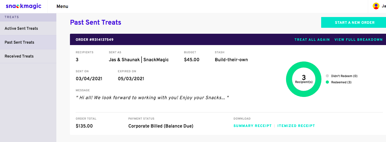Viewport: 386px width, 142px height.
Task: Click the green Redeemed legend dot
Action: pyautogui.click(x=327, y=82)
